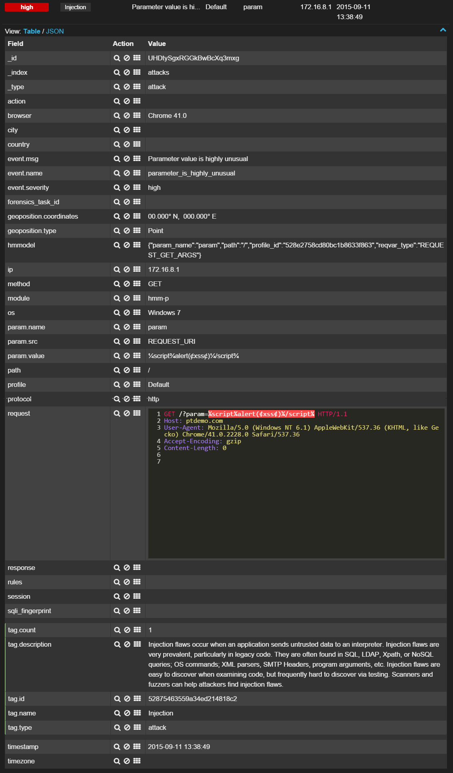Switch to JSON view
This screenshot has height=773, width=453.
pyautogui.click(x=55, y=31)
